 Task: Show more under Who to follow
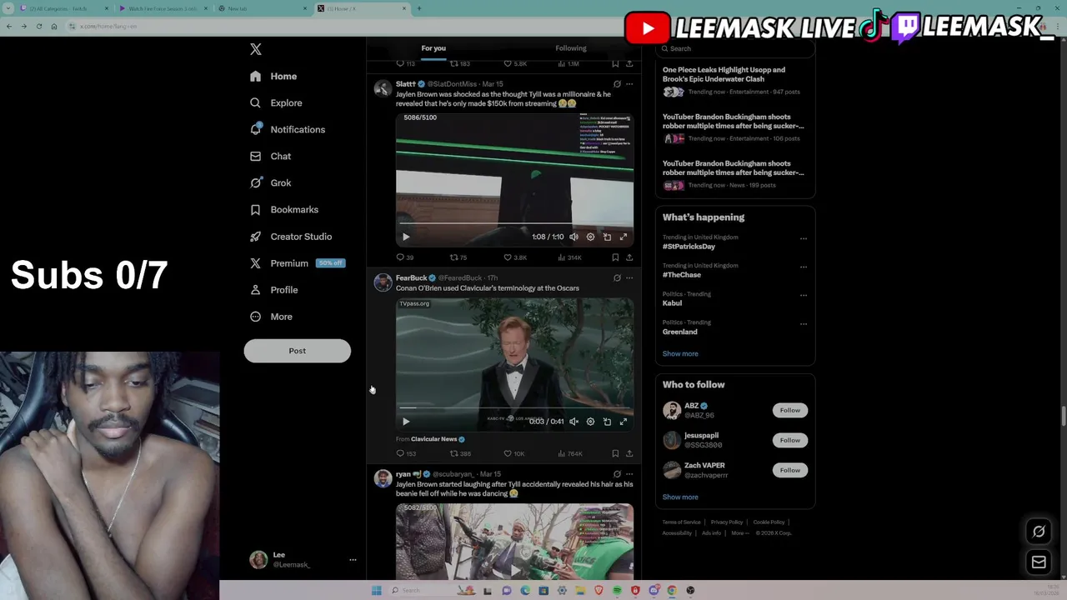tap(680, 497)
